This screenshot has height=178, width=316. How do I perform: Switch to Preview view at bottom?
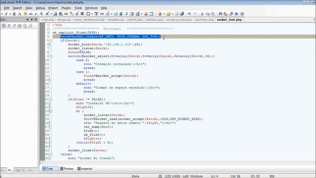67,169
